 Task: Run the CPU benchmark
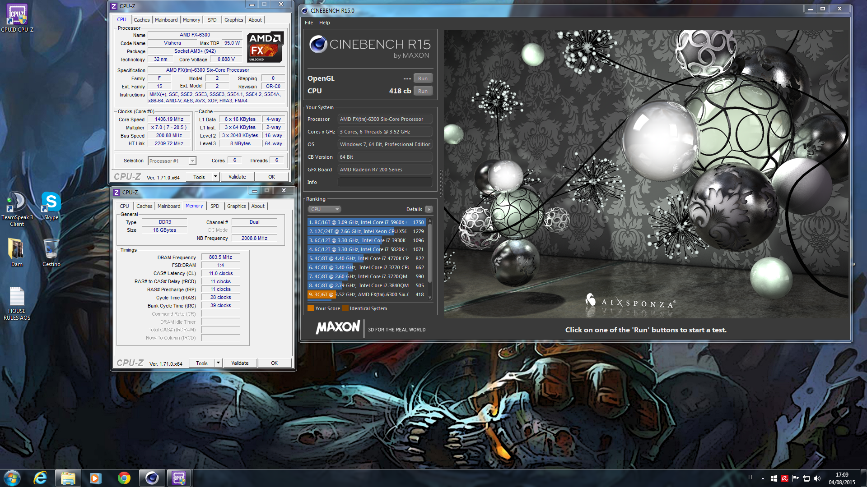coord(423,91)
